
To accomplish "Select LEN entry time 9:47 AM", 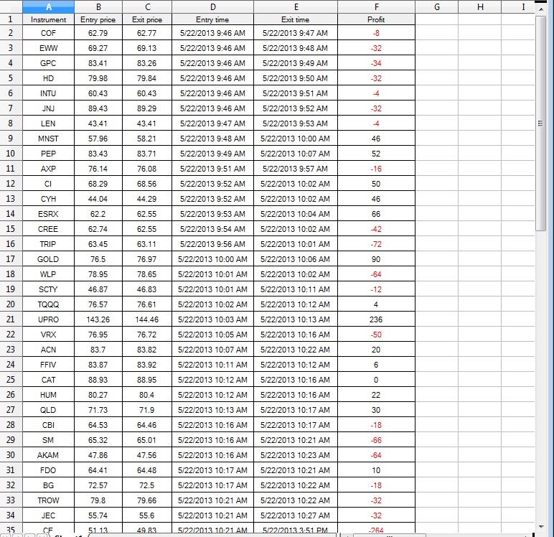I will click(x=212, y=123).
